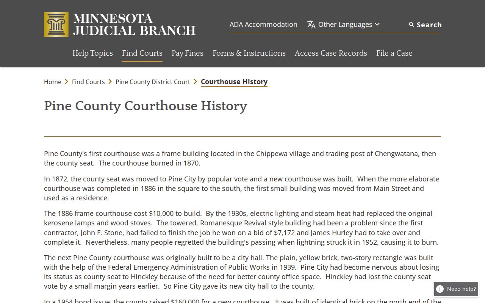Image resolution: width=485 pixels, height=303 pixels.
Task: Expand the Other Languages dropdown chevron
Action: (377, 24)
